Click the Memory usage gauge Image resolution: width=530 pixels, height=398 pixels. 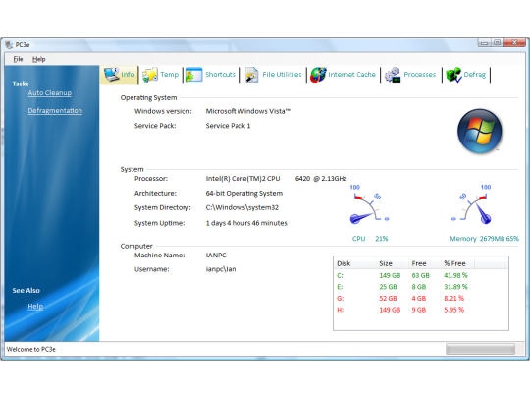[x=472, y=205]
